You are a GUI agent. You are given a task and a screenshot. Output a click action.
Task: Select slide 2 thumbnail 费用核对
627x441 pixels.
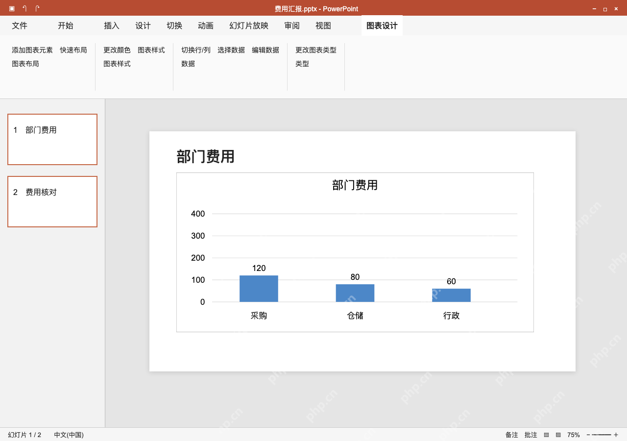click(52, 201)
